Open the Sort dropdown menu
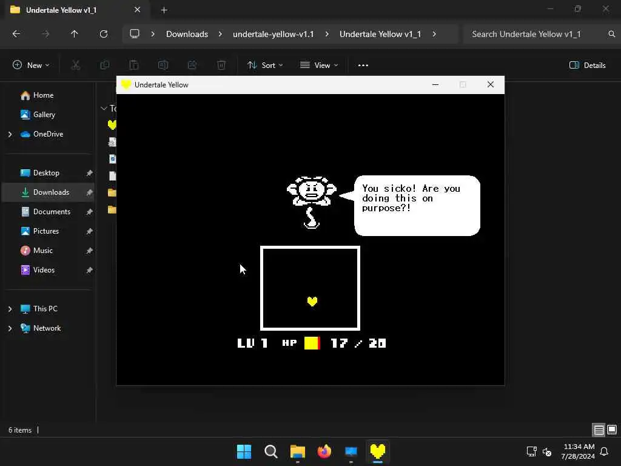This screenshot has height=466, width=621. 265,65
